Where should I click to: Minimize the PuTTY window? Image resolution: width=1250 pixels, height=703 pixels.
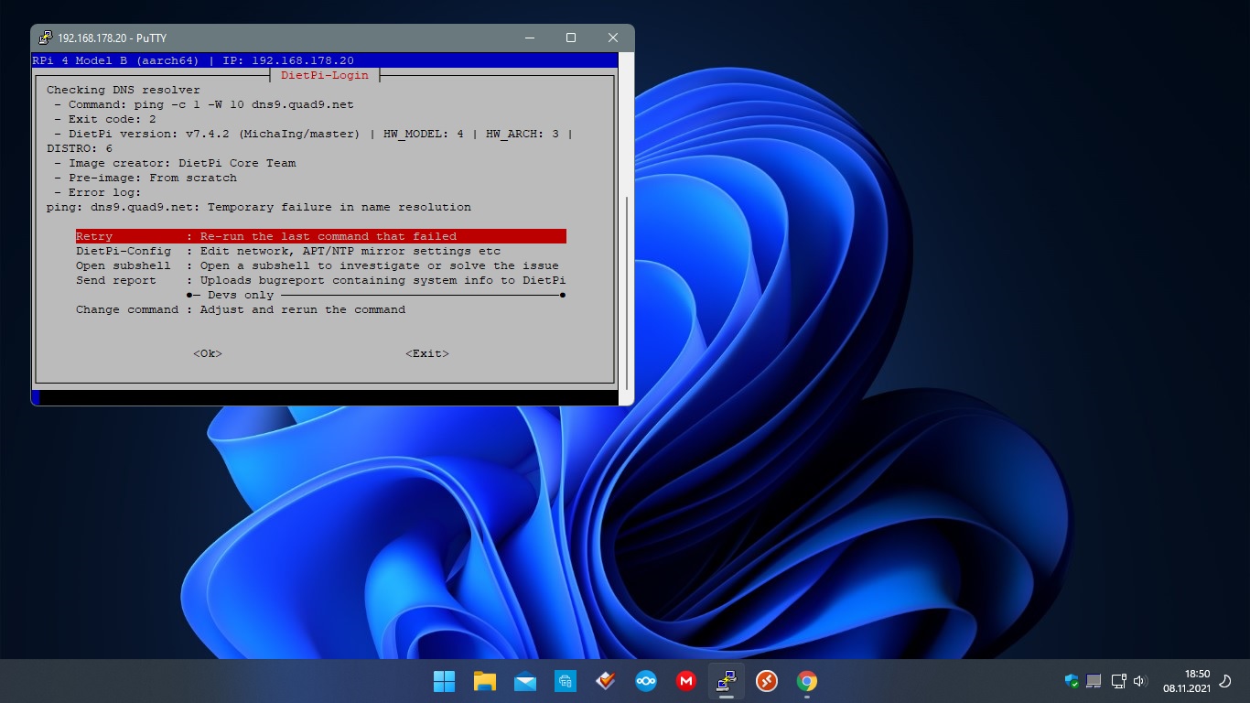click(x=529, y=38)
